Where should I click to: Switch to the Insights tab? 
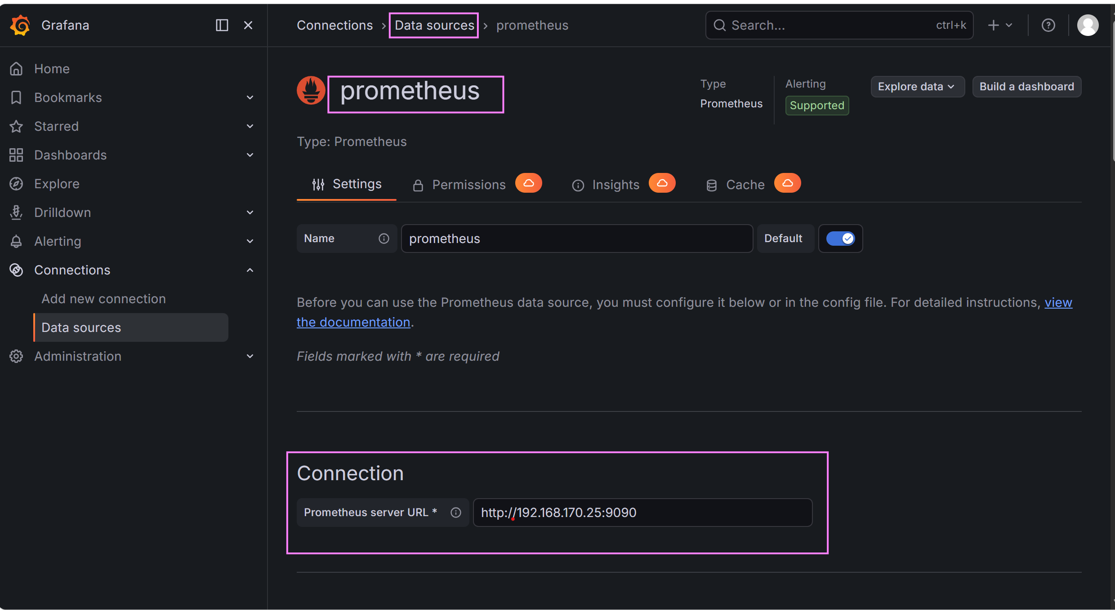pyautogui.click(x=615, y=185)
